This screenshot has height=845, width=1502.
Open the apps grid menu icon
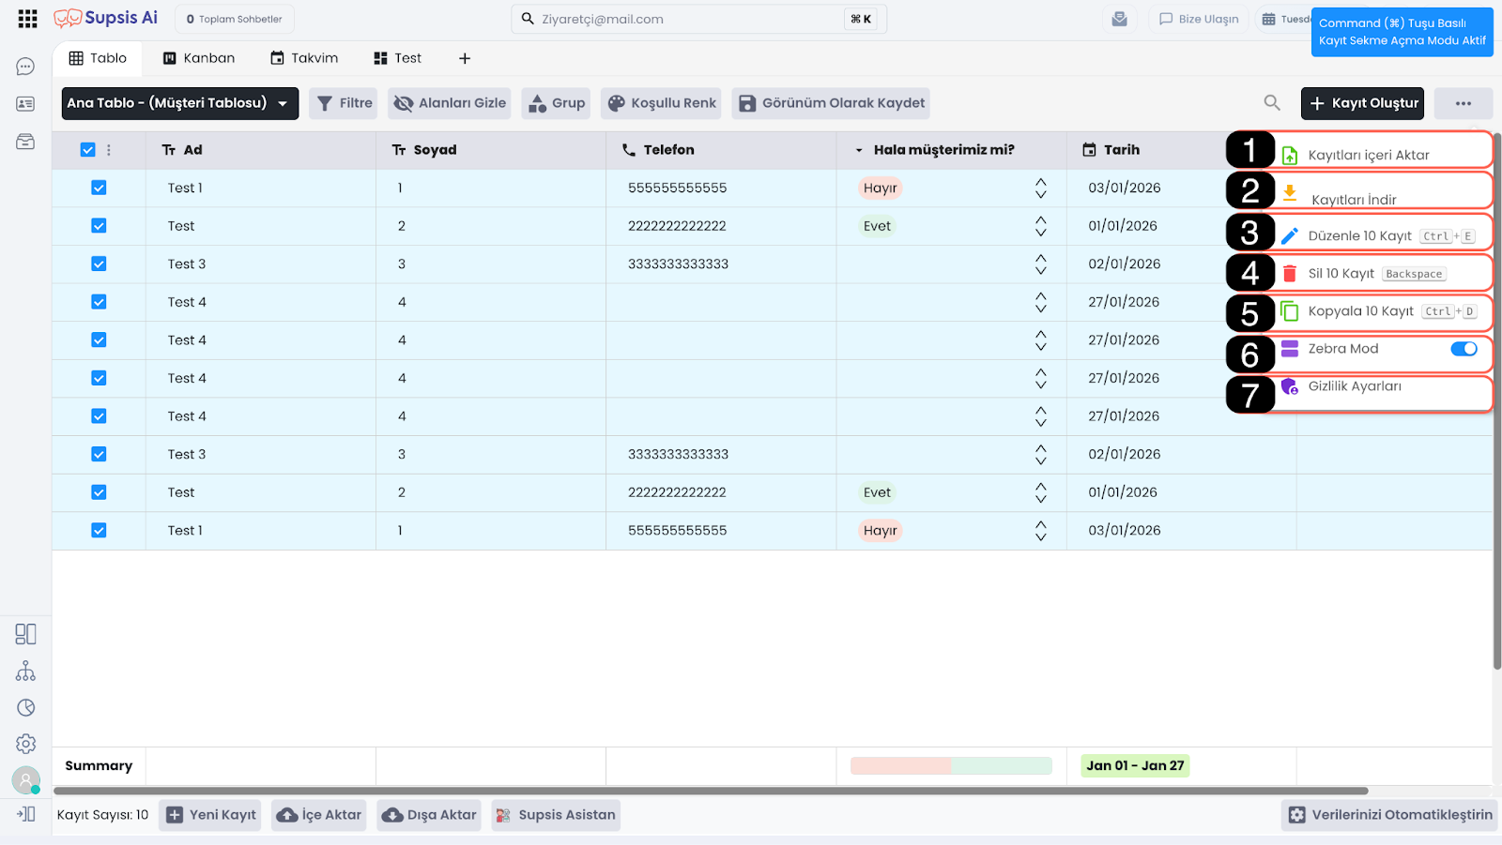27,19
